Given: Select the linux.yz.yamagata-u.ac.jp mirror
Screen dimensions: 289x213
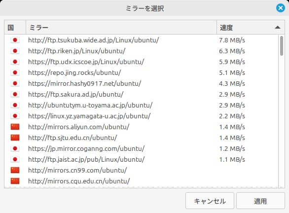Looking at the screenshot, I should pyautogui.click(x=141, y=116).
